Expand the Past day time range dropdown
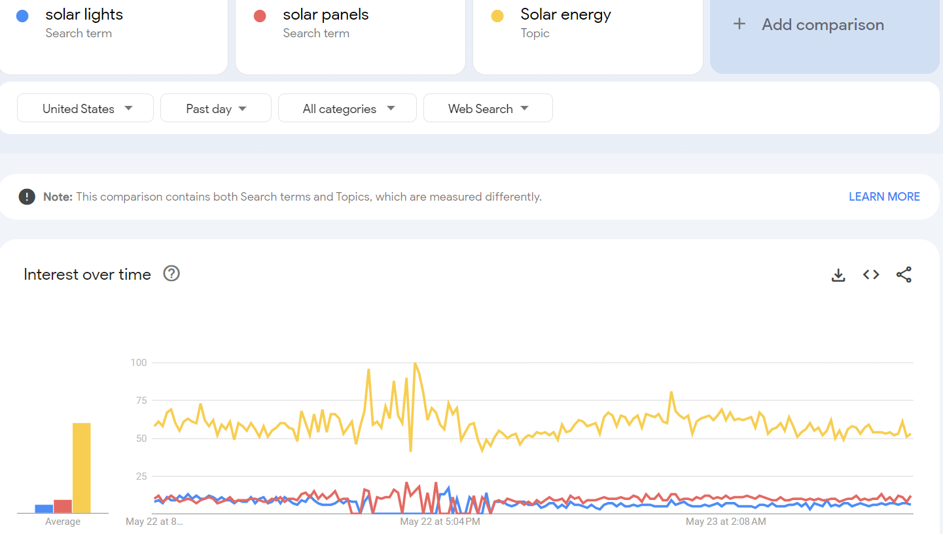The height and width of the screenshot is (534, 943). [x=215, y=107]
